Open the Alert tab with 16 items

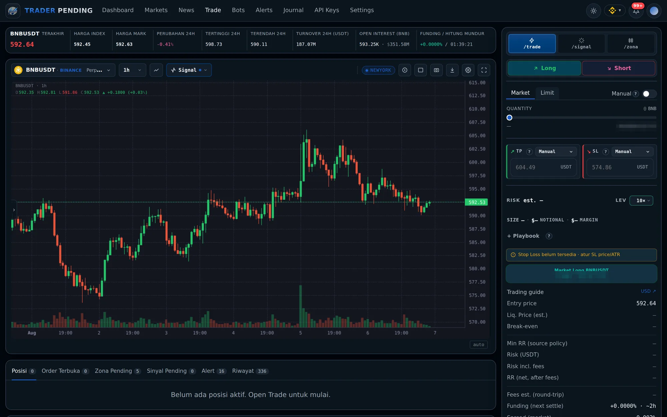[214, 371]
